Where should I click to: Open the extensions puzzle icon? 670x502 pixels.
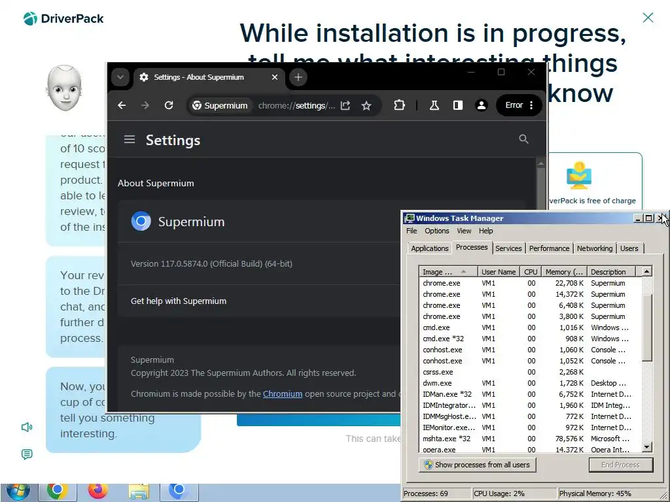pos(399,105)
